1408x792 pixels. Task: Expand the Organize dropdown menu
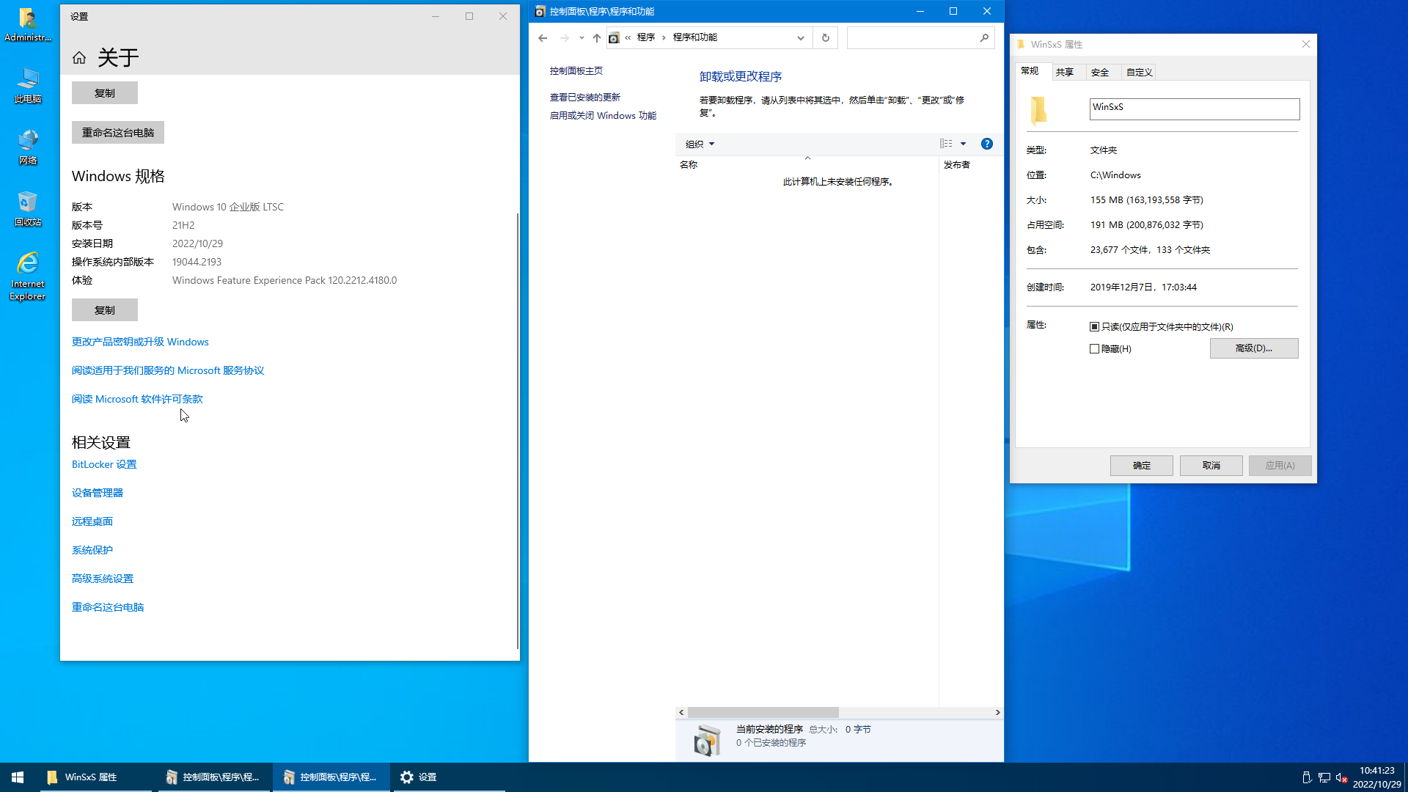(700, 144)
